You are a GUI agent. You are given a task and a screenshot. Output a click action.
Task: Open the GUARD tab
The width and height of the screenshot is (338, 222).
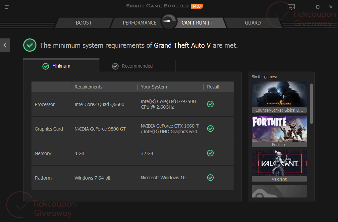pyautogui.click(x=253, y=23)
